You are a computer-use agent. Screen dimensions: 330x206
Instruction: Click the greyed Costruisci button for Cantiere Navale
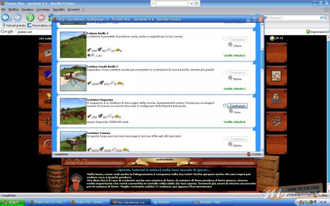tap(237, 73)
